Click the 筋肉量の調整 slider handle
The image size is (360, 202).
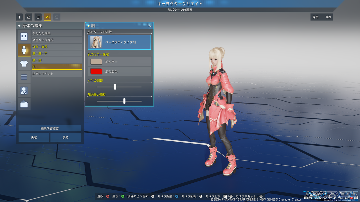124,101
